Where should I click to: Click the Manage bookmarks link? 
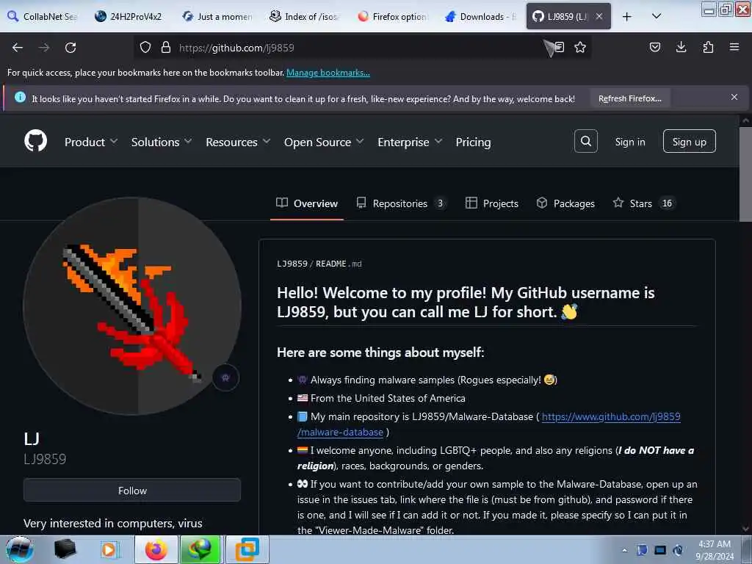click(x=328, y=73)
